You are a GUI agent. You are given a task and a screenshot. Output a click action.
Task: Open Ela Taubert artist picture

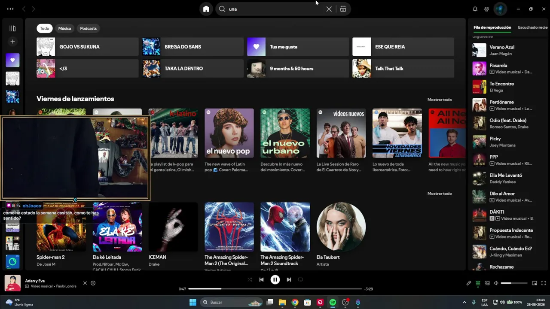(x=341, y=227)
